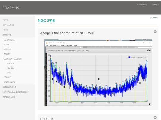Open Home in the sidebar
161x120 pixels.
[x=5, y=20]
